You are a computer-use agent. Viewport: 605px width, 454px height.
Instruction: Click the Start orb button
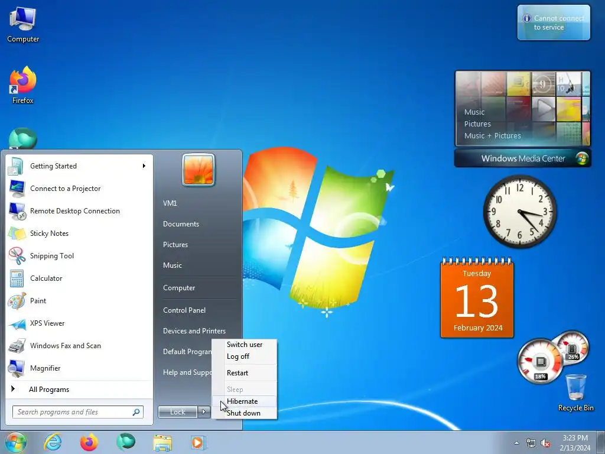(15, 442)
